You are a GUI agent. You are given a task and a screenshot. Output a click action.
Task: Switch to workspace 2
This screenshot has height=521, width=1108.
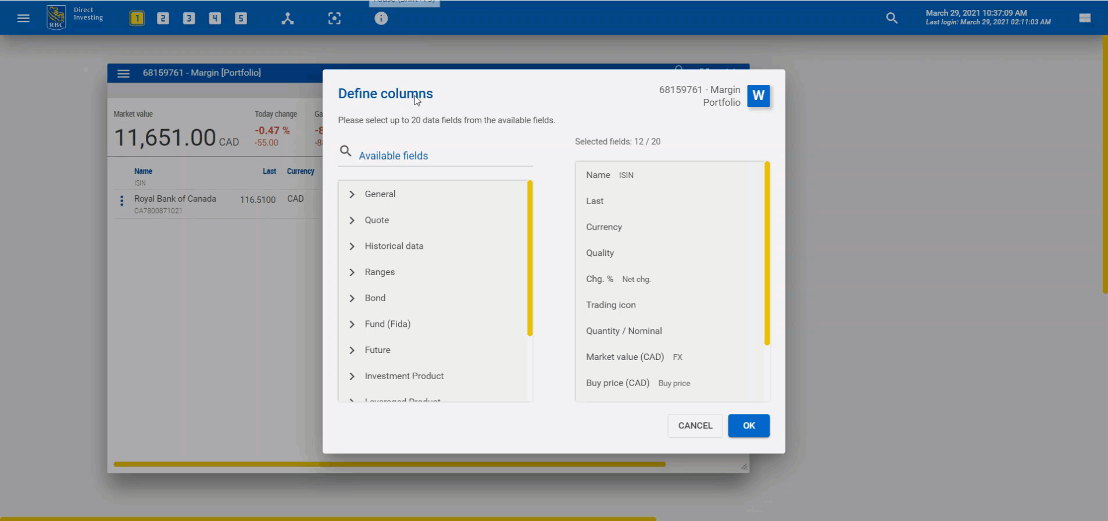coord(163,19)
